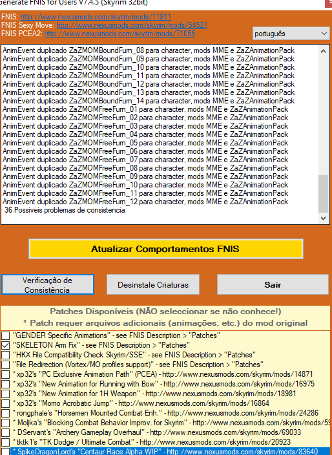The width and height of the screenshot is (332, 455).
Task: Open the FNIS PCEA2 link 71055
Action: click(119, 34)
